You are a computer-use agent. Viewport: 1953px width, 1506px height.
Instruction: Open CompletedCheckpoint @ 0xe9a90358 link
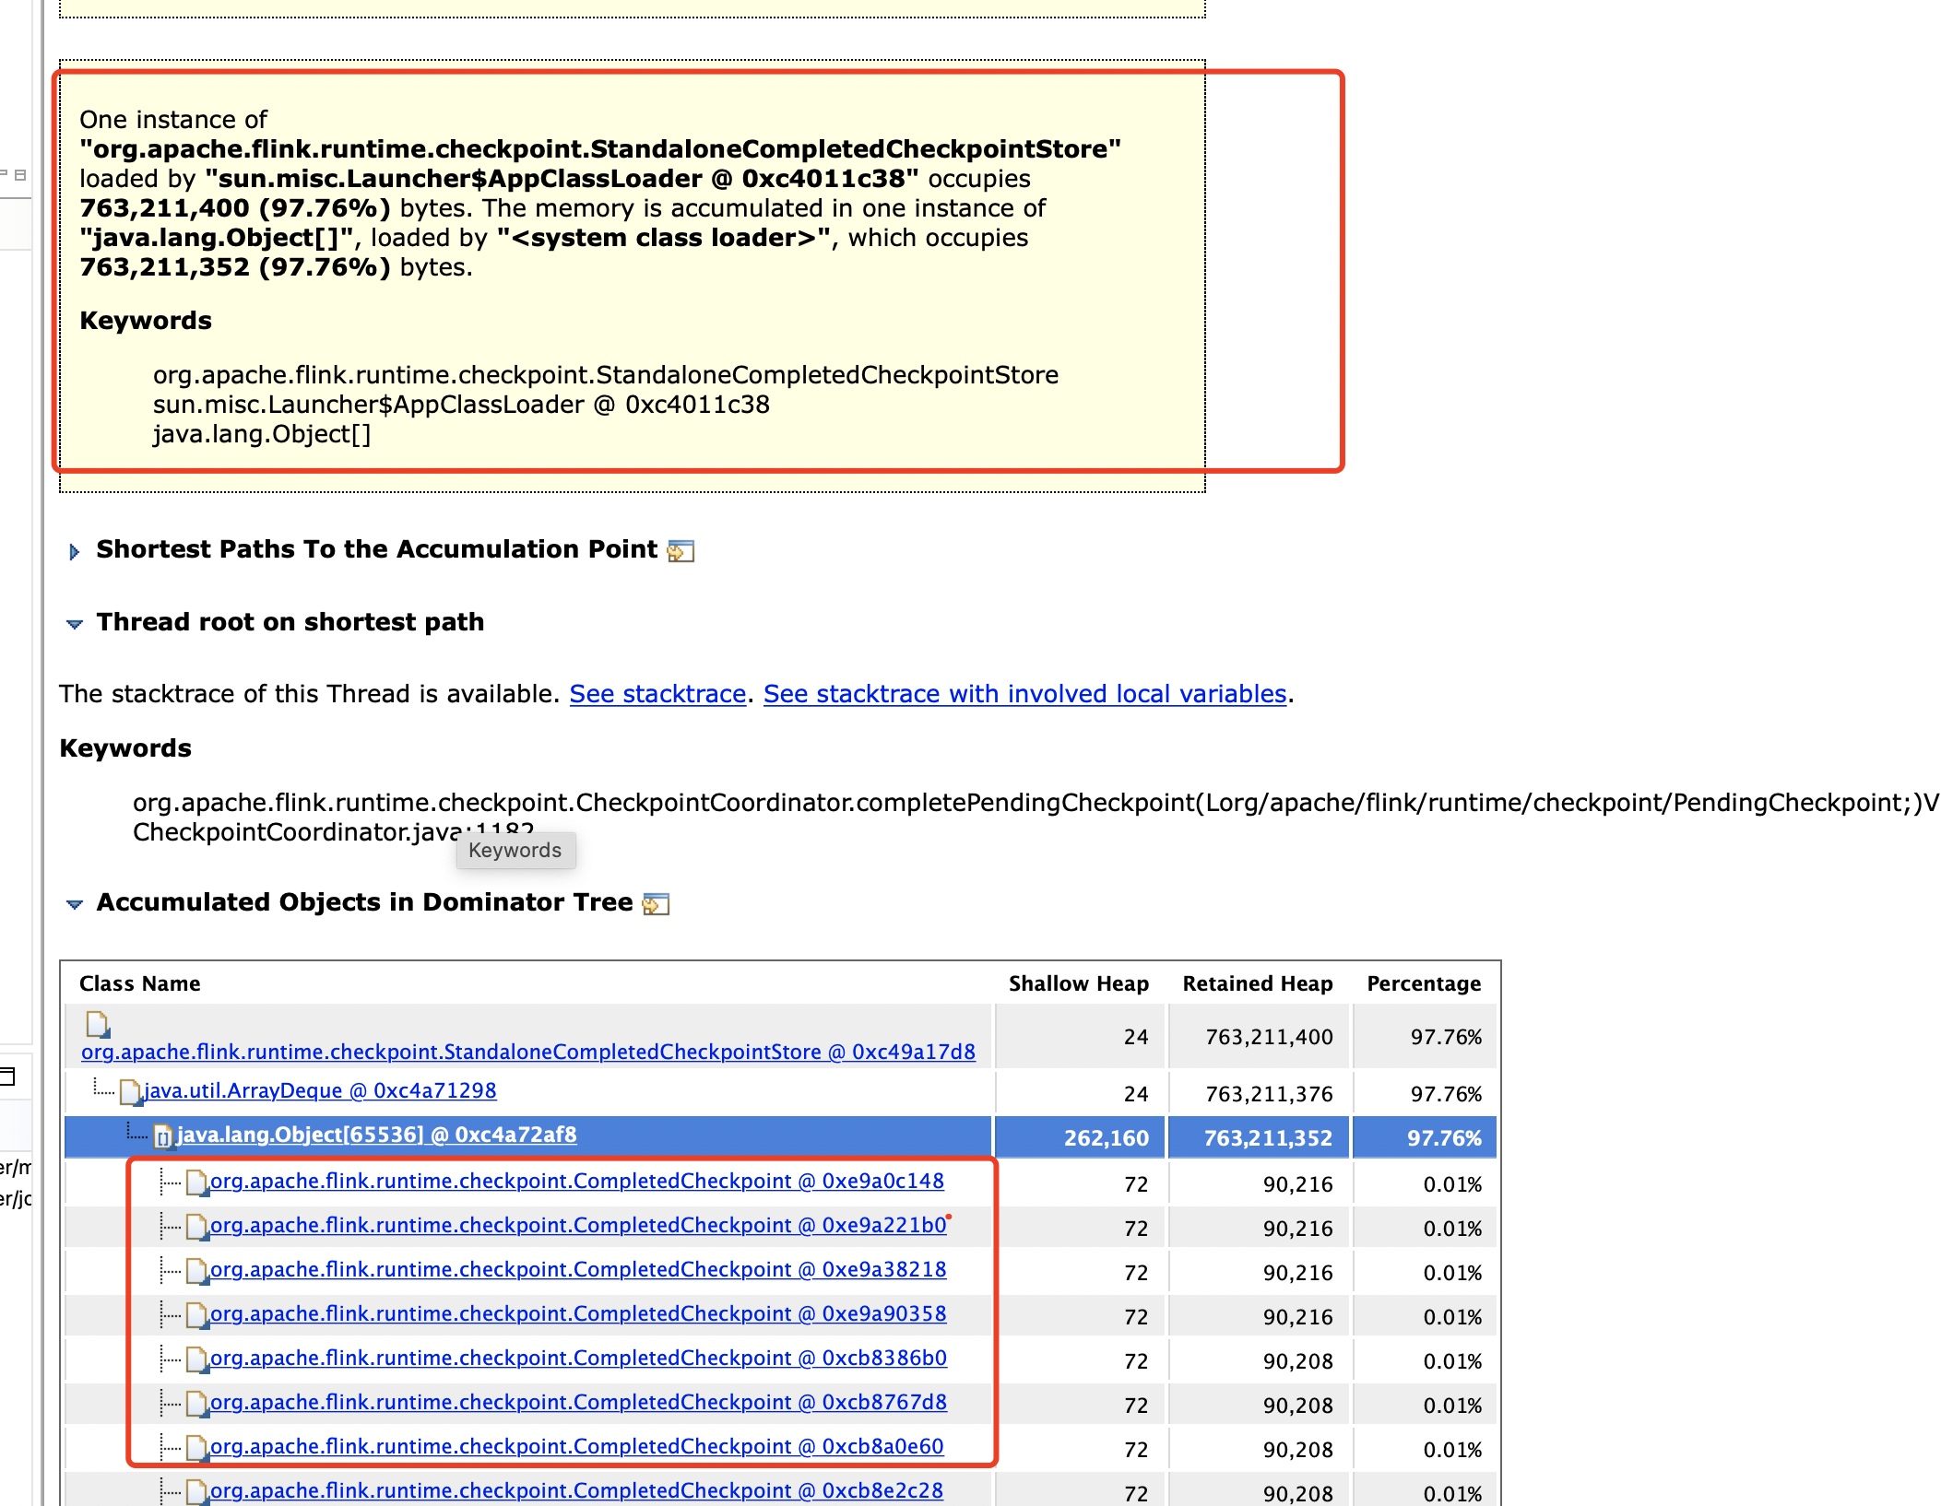(577, 1313)
